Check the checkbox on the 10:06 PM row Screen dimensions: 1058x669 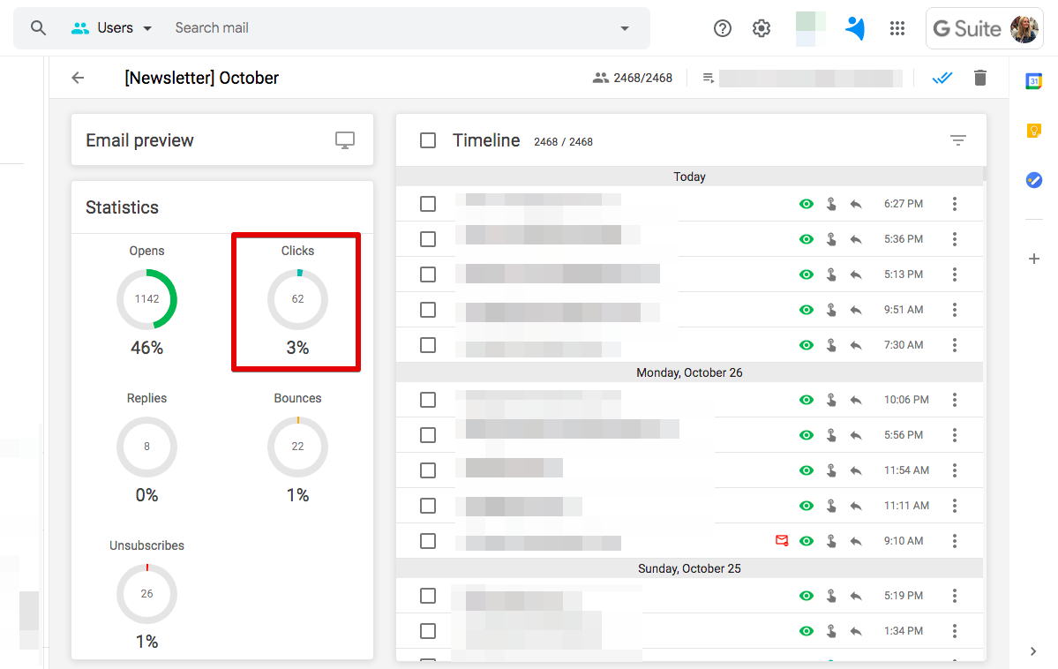(x=428, y=399)
